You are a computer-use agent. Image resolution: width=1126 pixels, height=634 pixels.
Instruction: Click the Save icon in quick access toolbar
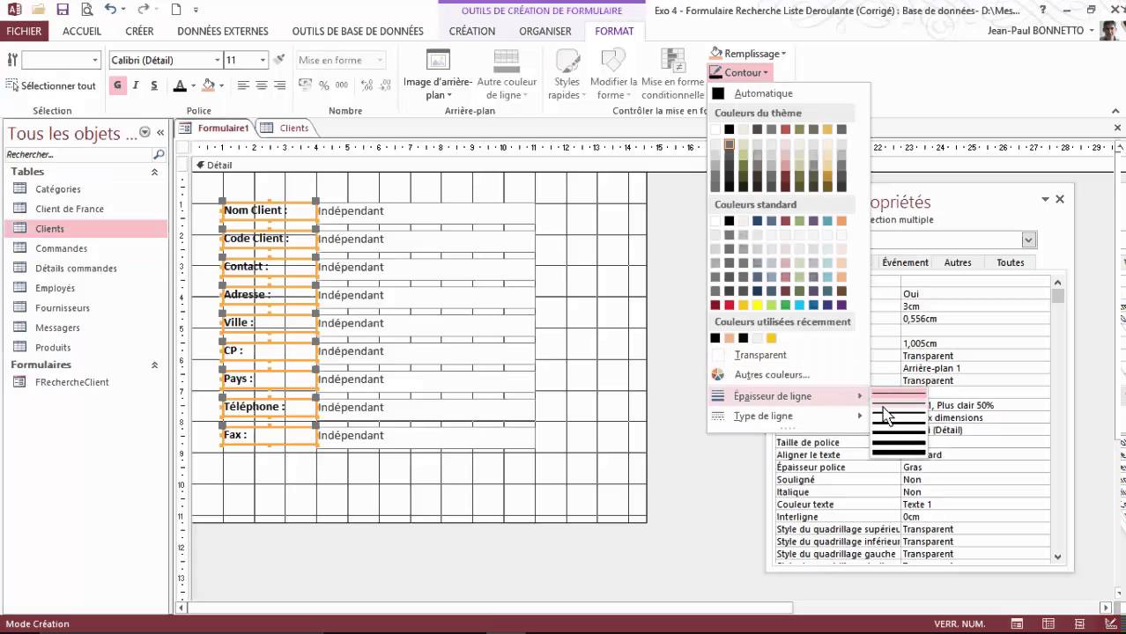coord(63,10)
